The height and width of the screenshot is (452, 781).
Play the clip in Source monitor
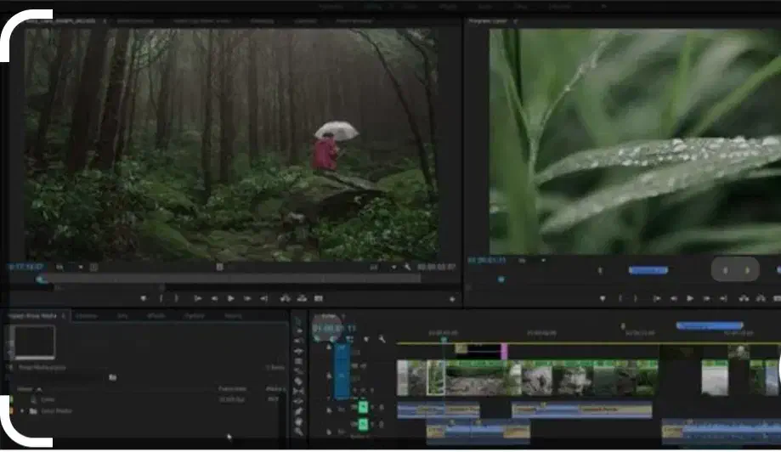229,298
